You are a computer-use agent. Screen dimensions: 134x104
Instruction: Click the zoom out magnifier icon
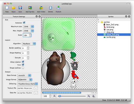coord(55,96)
